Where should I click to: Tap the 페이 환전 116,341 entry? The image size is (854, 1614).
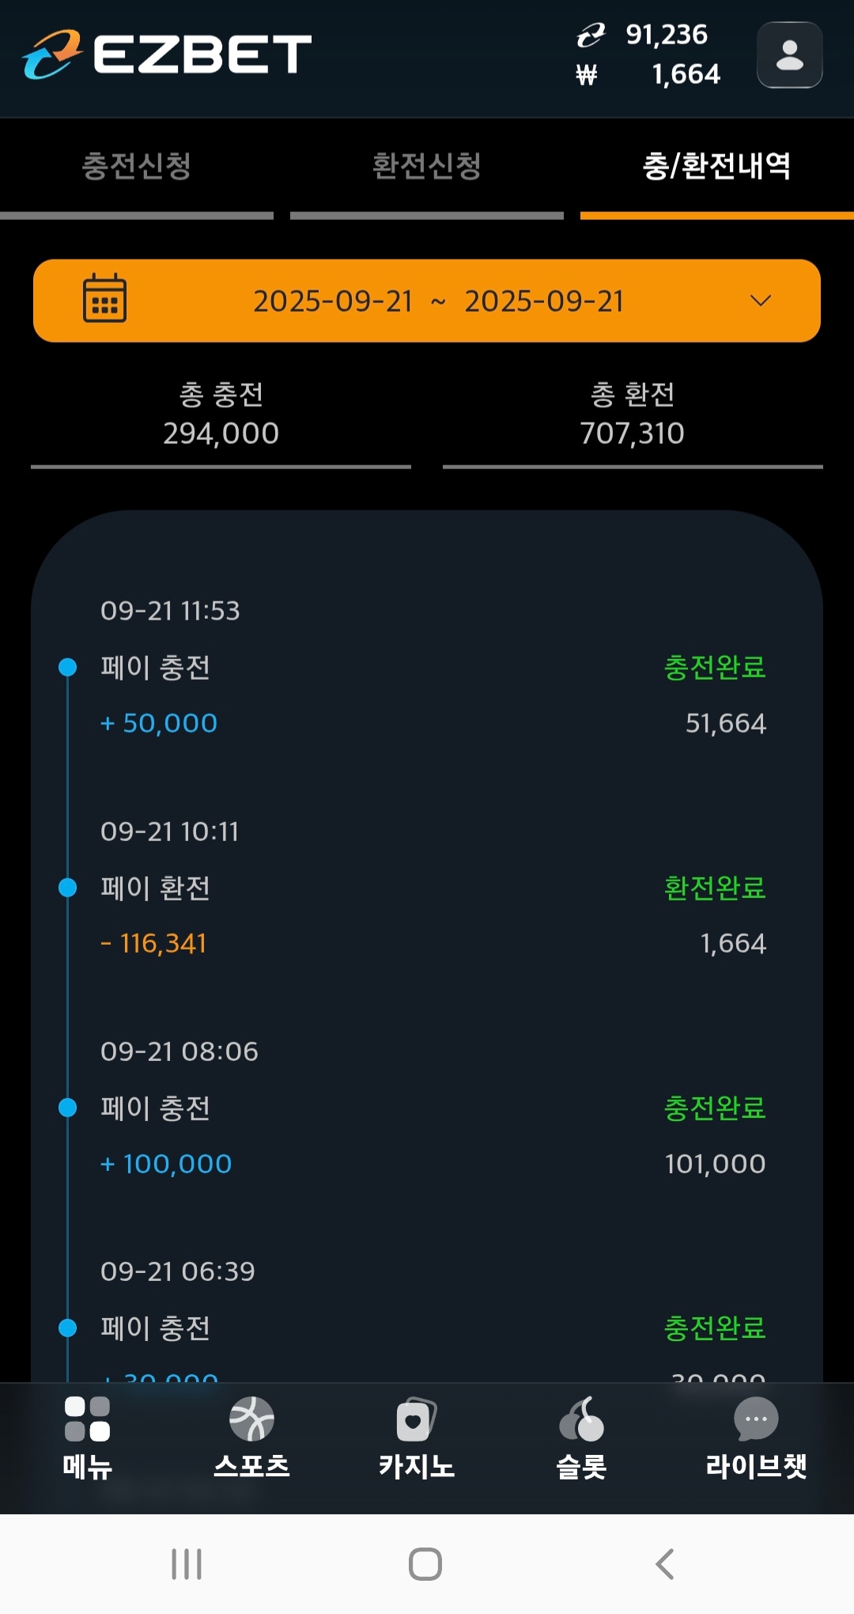pyautogui.click(x=427, y=916)
